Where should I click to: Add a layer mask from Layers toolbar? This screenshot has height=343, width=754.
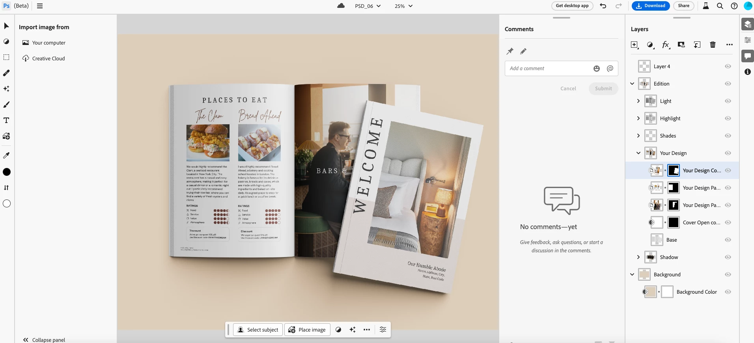[x=681, y=45]
